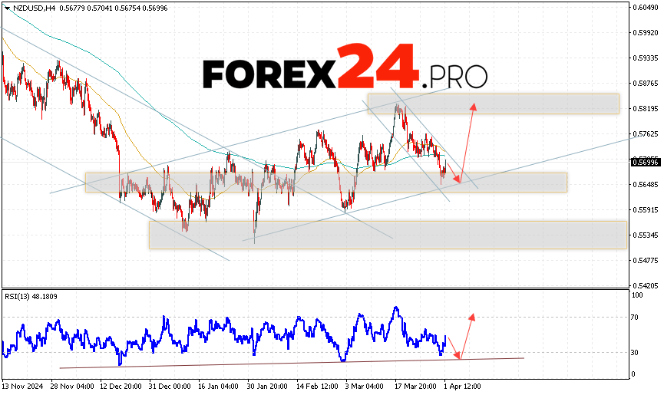Click the middle grey support zone rectangle
Image resolution: width=664 pixels, height=395 pixels.
coord(325,182)
